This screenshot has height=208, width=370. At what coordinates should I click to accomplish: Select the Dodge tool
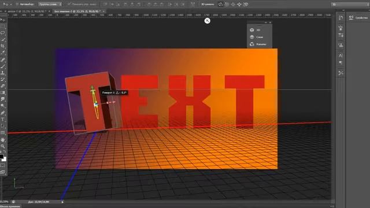[2, 106]
